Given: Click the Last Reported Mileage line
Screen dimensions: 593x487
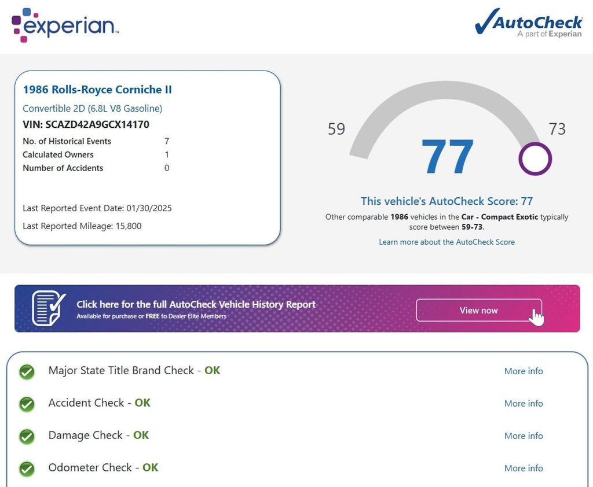Looking at the screenshot, I should [82, 226].
